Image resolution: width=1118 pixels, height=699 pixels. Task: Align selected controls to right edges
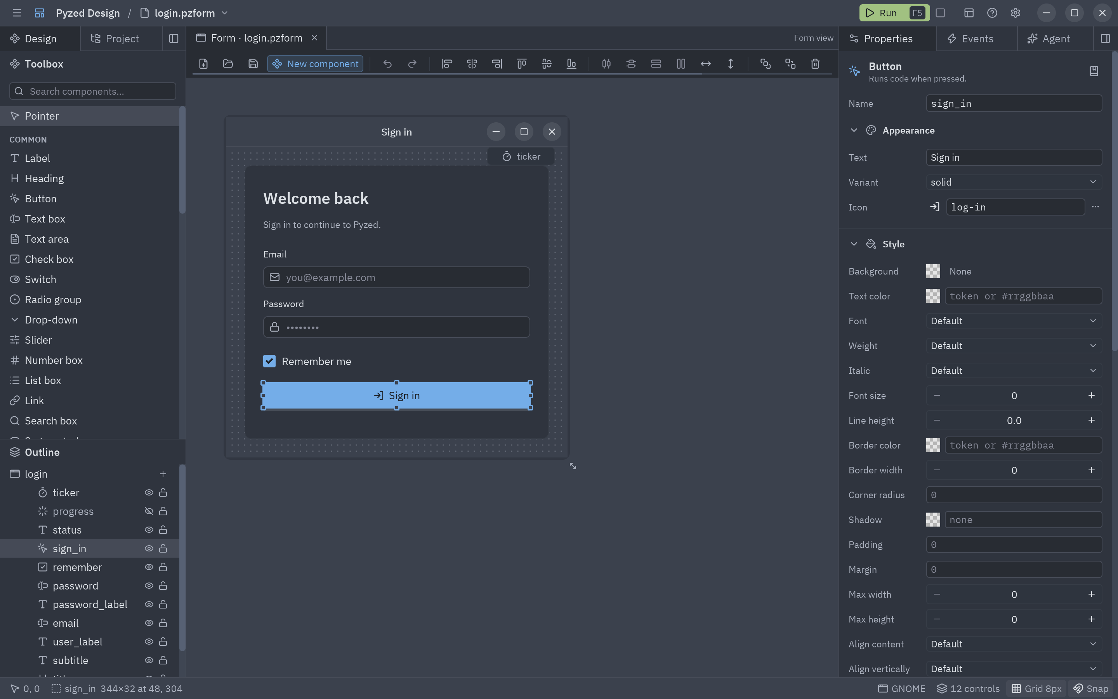(497, 64)
